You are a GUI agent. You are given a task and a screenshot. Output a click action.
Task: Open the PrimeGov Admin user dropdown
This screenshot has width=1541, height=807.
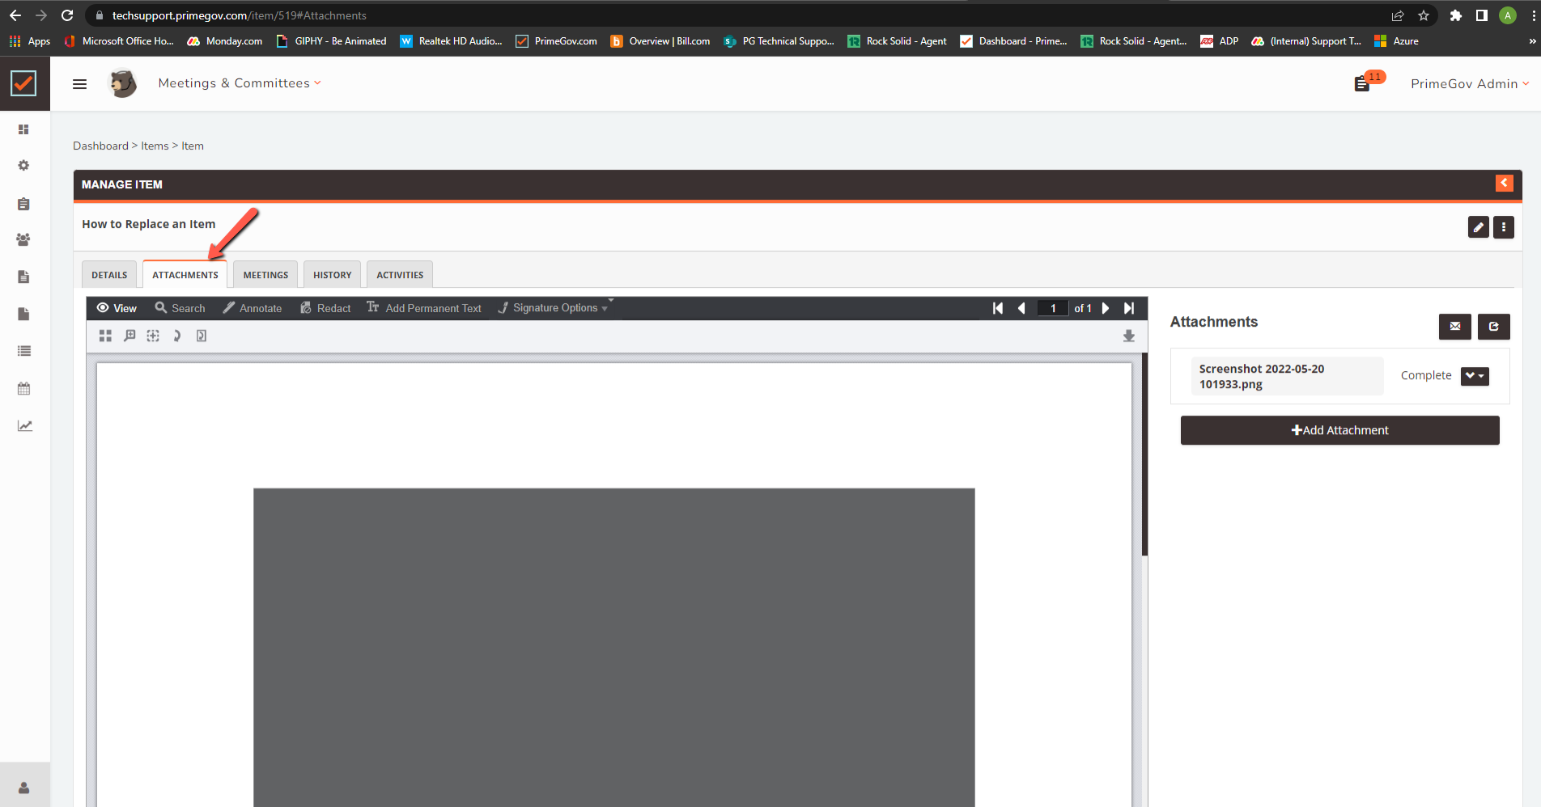click(1470, 84)
